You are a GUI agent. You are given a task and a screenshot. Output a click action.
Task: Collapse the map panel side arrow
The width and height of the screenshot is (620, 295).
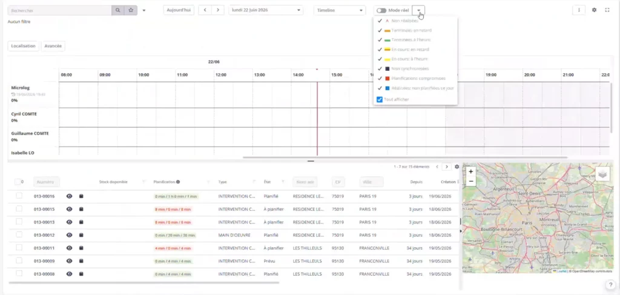pyautogui.click(x=461, y=231)
